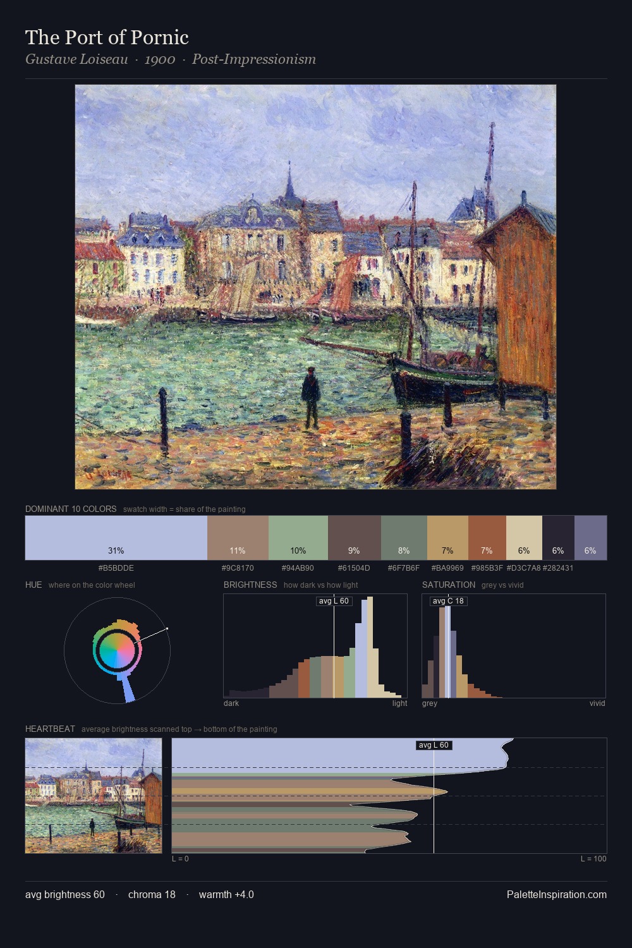Choose the 8% grey-green swatch
This screenshot has width=632, height=948.
404,538
